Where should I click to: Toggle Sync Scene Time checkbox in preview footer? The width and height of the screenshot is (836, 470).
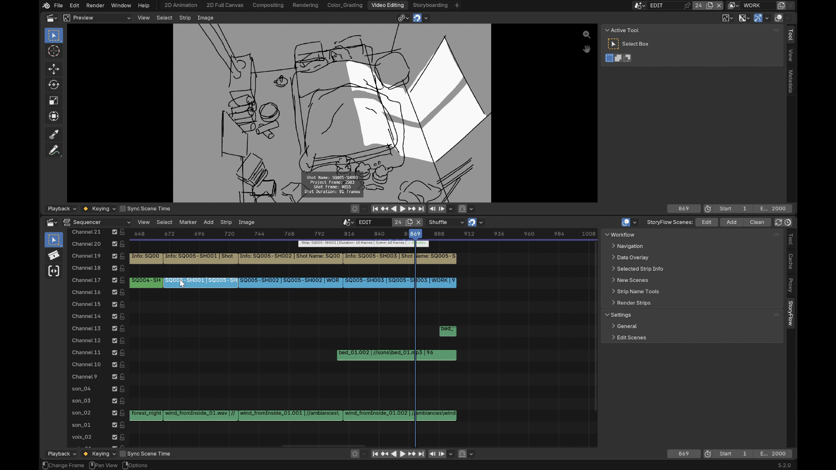point(123,209)
